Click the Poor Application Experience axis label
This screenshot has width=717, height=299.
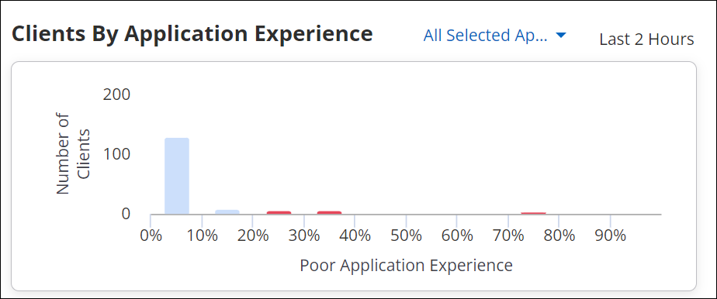pos(406,265)
